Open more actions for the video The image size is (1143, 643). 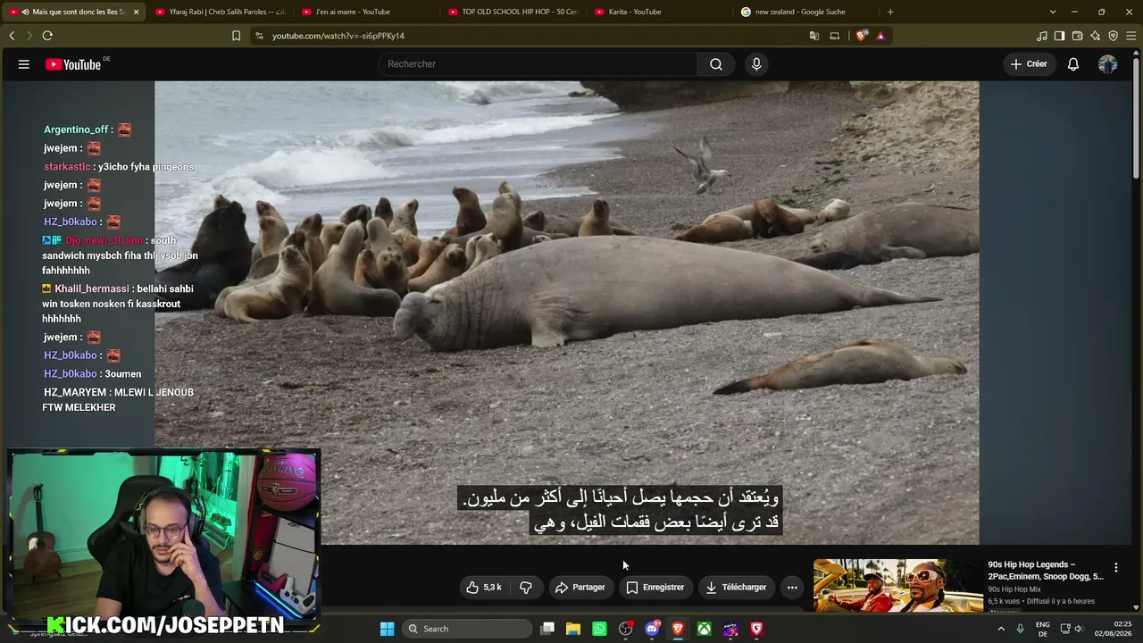pos(792,588)
